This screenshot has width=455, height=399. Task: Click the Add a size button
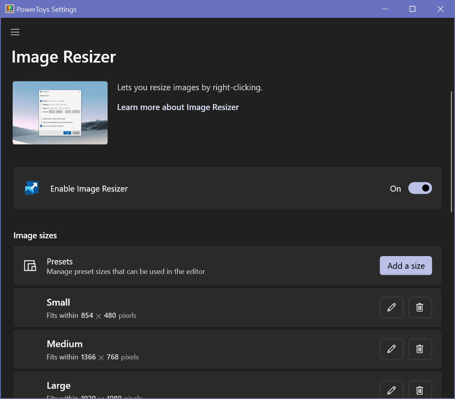pos(406,266)
